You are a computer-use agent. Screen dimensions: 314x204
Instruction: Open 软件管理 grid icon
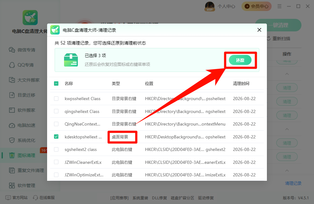(x=12, y=185)
